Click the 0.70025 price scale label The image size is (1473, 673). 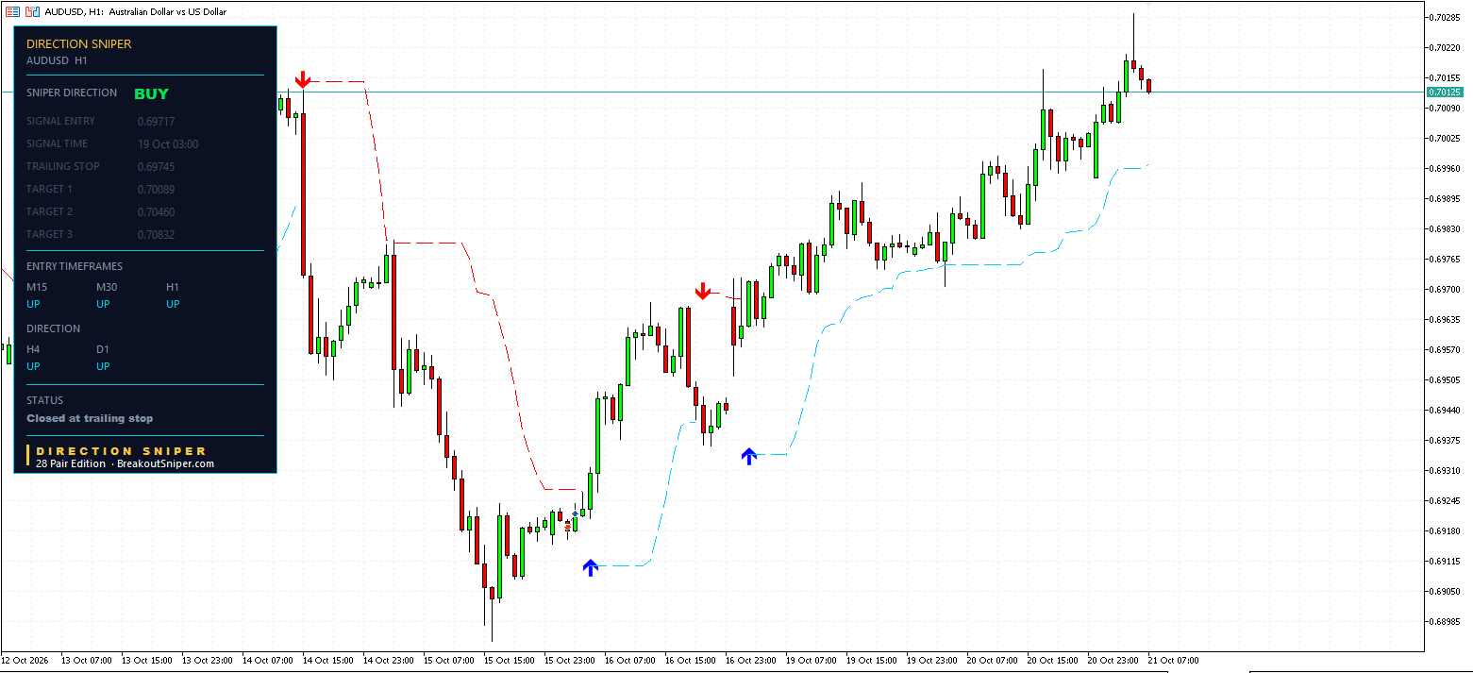point(1446,138)
